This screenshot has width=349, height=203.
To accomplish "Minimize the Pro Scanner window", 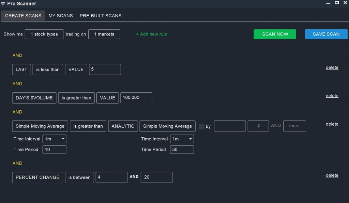I will (x=328, y=3).
